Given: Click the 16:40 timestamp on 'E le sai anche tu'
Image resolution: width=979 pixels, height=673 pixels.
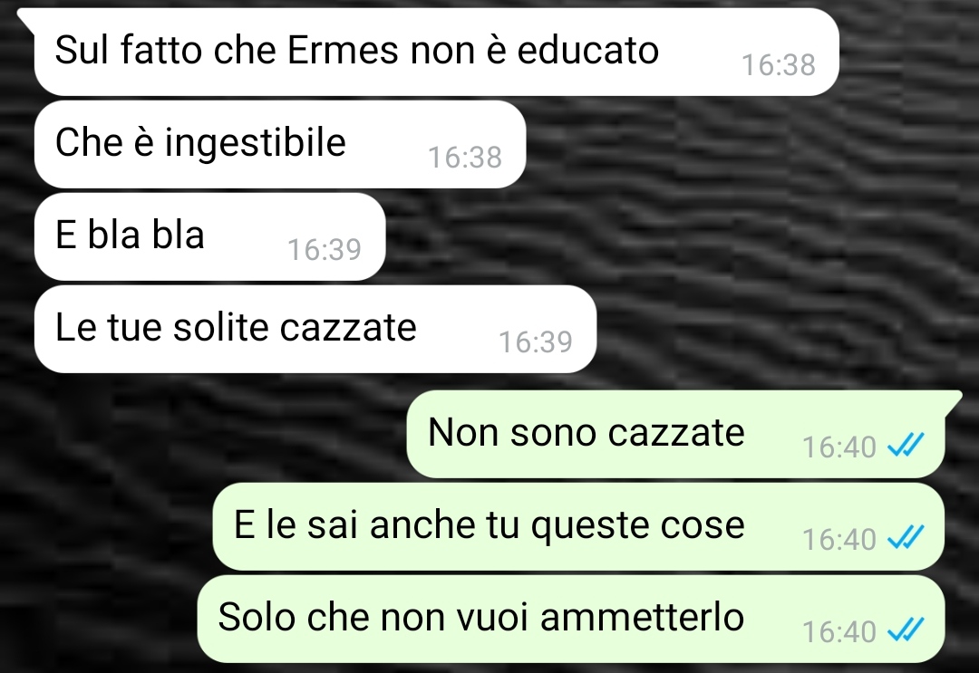Looking at the screenshot, I should pos(839,540).
